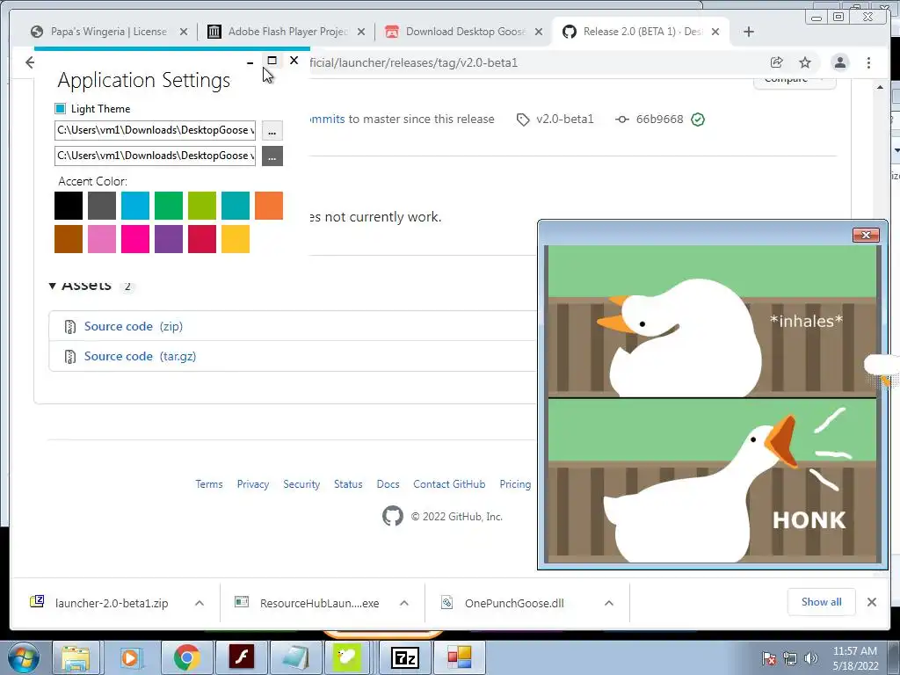Close the goose HONK meme window
This screenshot has height=675, width=900.
coord(866,235)
